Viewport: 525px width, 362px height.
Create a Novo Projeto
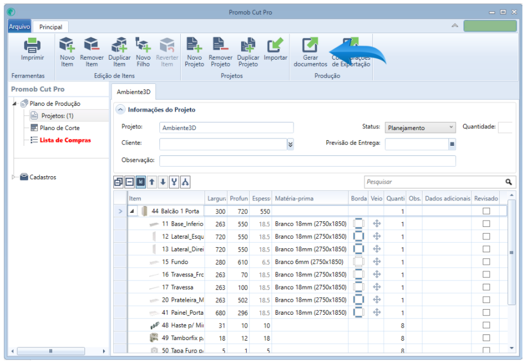point(194,52)
